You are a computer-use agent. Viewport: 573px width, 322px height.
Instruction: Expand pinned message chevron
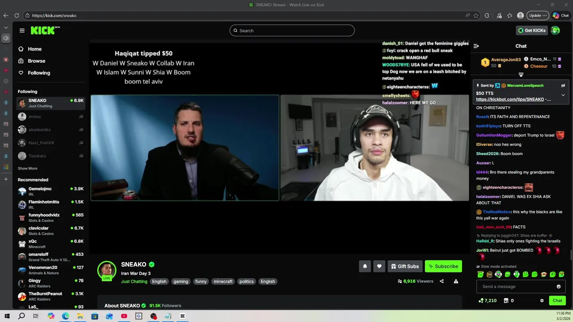tap(563, 95)
